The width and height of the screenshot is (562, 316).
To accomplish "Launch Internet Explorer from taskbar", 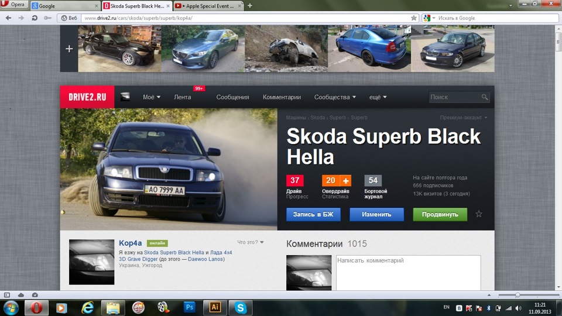I will point(87,308).
